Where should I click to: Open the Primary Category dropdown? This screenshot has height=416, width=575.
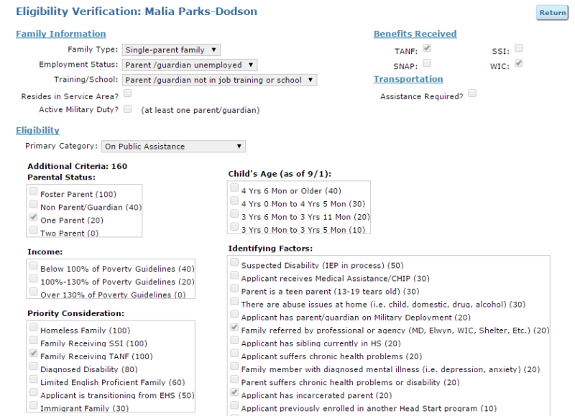173,146
